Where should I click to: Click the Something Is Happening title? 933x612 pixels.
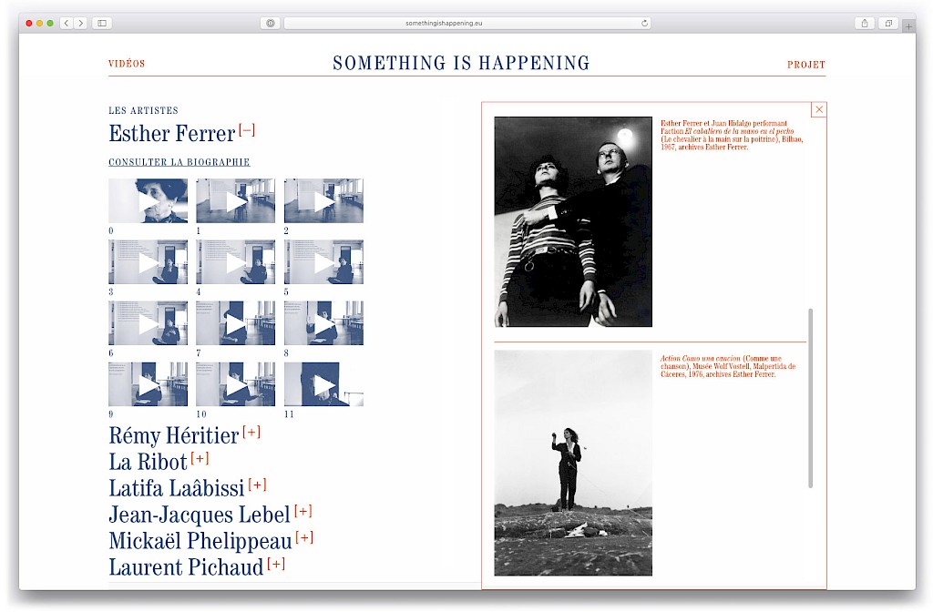[461, 64]
